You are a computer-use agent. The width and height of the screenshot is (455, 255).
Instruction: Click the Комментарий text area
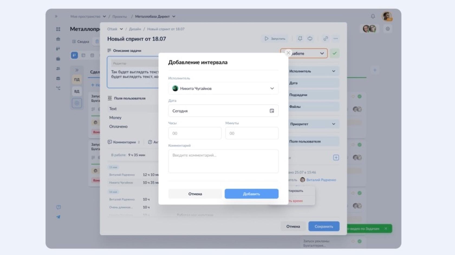223,161
